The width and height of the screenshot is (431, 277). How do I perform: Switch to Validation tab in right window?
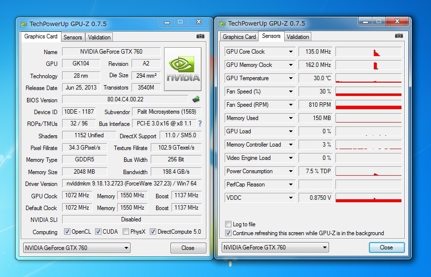click(x=298, y=37)
